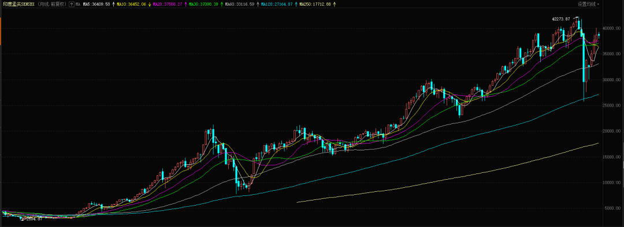Click the MA120:27164.87 indicator label
Screen dimensions: 624x227
click(x=277, y=4)
